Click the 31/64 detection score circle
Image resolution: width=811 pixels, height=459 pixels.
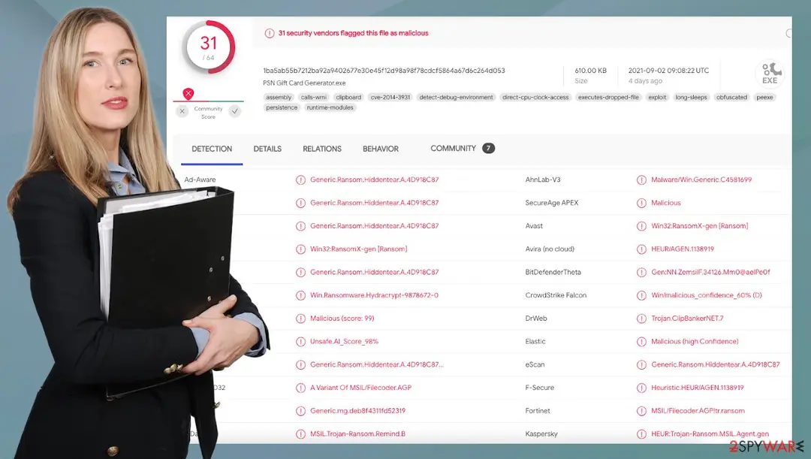(x=209, y=47)
